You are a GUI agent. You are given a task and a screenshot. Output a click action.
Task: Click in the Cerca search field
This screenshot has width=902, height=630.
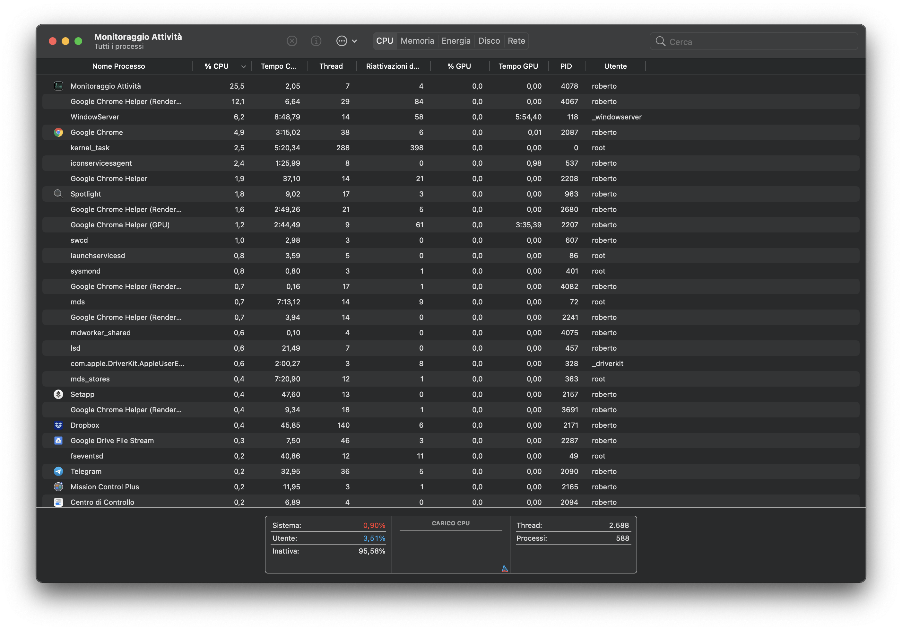[753, 41]
